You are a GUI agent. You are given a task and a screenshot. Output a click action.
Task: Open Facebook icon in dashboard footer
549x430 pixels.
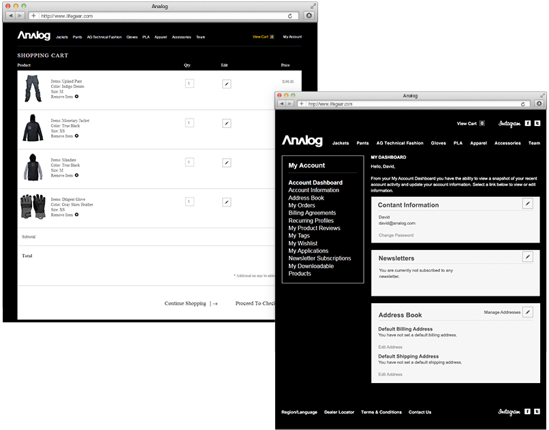527,412
